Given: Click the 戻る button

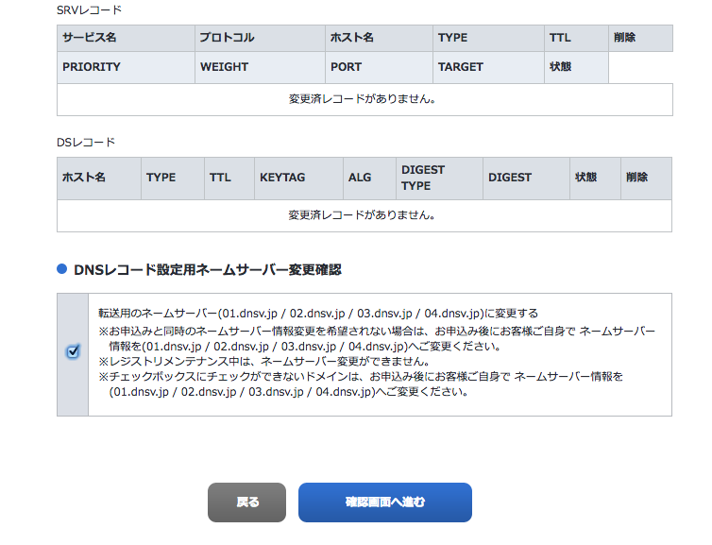Looking at the screenshot, I should [246, 502].
